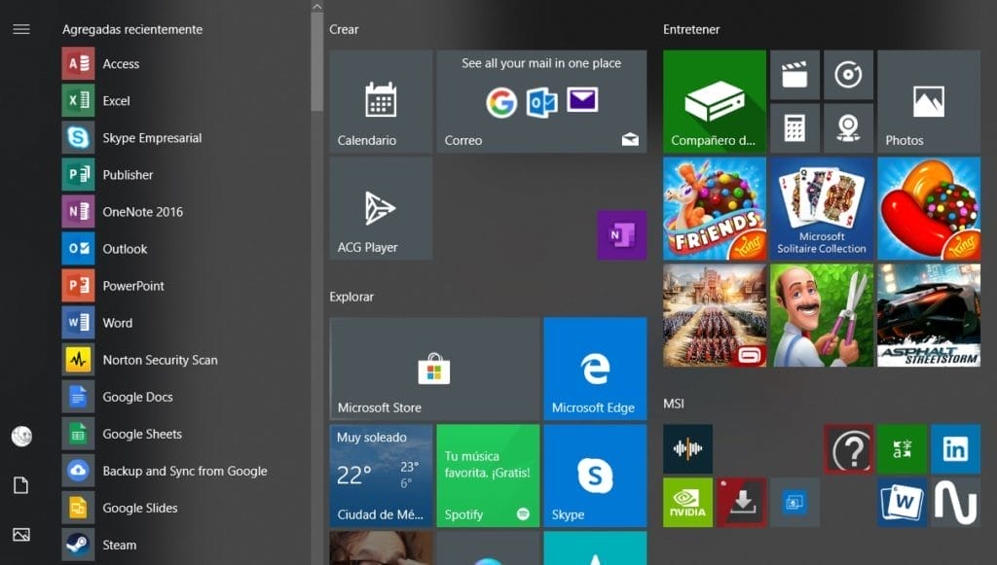Open the Pictures icon in the sidebar
The image size is (997, 565).
pyautogui.click(x=20, y=534)
